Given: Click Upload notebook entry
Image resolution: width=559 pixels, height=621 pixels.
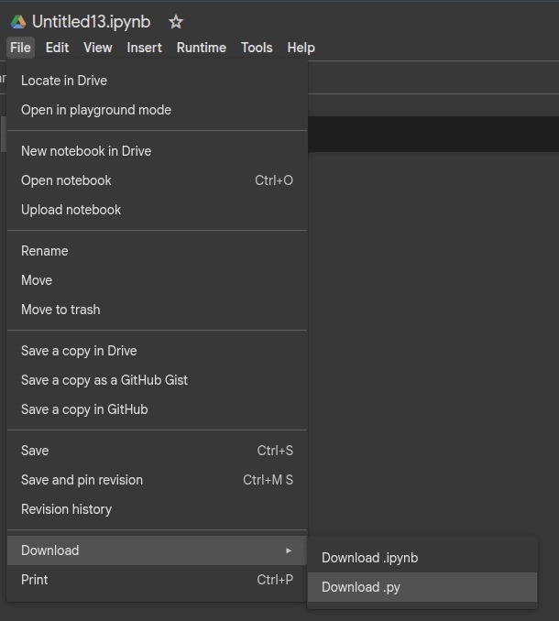Looking at the screenshot, I should click(71, 210).
